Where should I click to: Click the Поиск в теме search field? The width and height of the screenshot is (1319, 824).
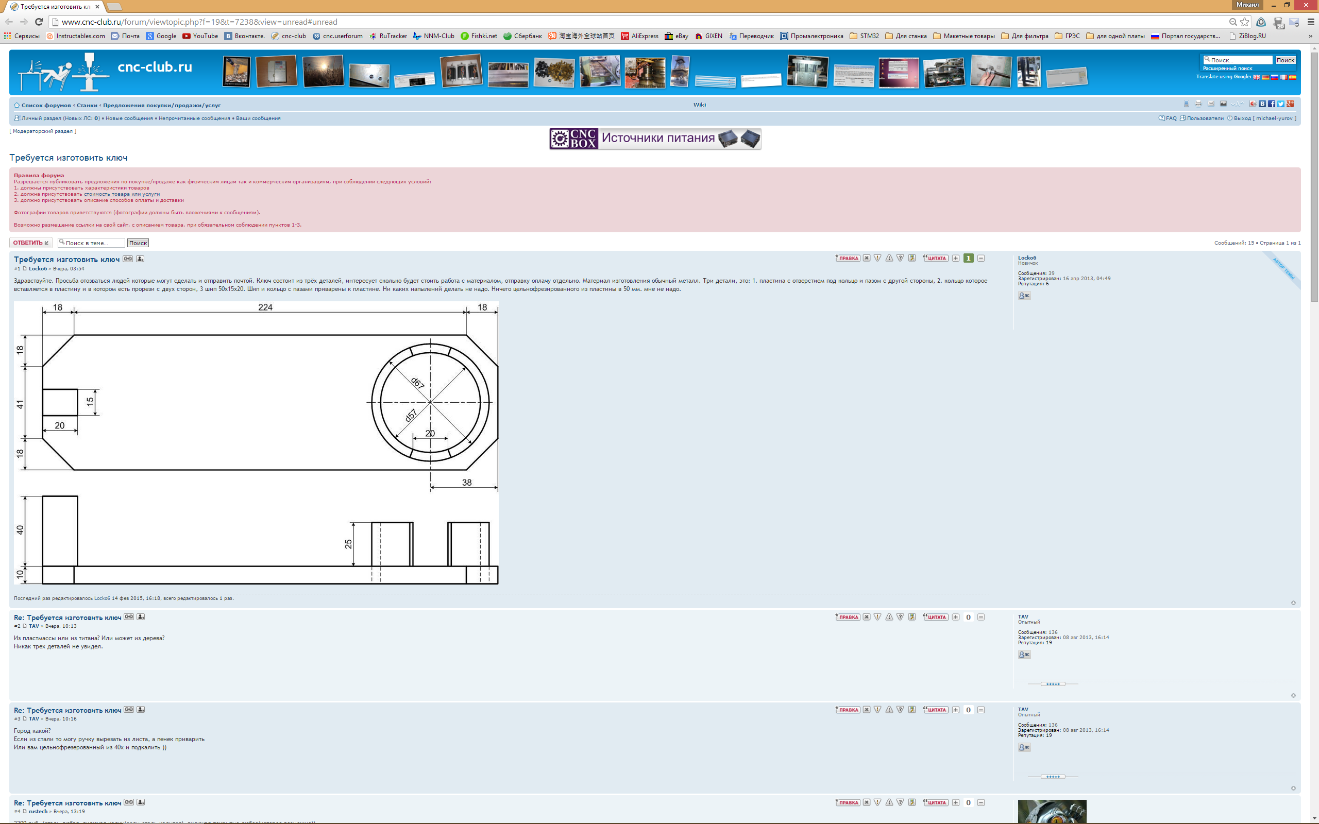pos(93,243)
